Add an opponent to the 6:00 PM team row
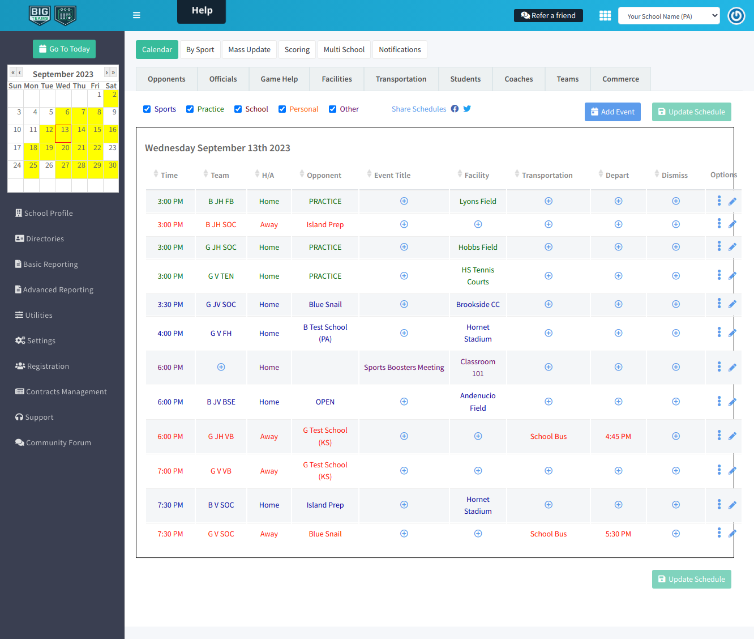Screen dimensions: 754x639 221,367
